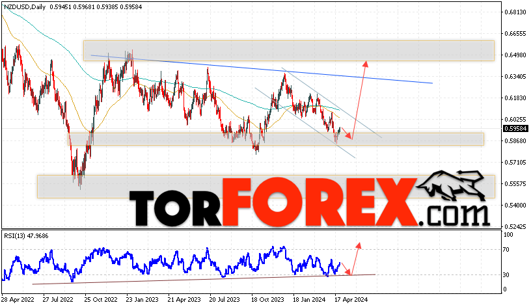The width and height of the screenshot is (531, 307).
Task: Click the 20 Jul 2023 date label
Action: coord(225,300)
